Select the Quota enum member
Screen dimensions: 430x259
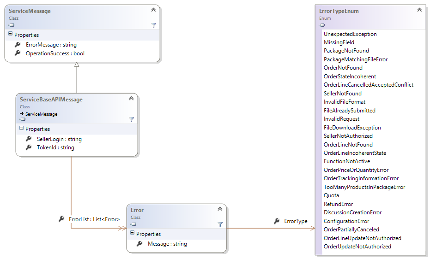[x=331, y=195]
